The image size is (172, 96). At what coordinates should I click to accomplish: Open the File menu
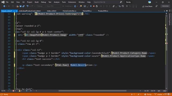coord(7,2)
